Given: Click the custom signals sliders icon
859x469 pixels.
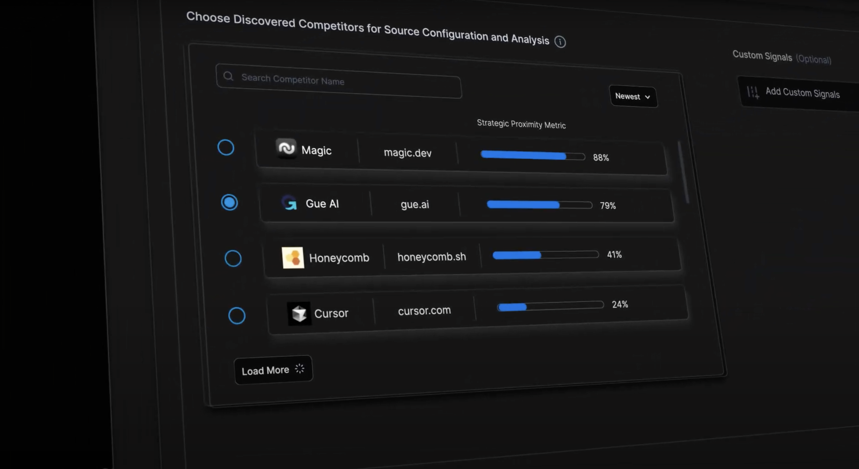Looking at the screenshot, I should coord(753,92).
